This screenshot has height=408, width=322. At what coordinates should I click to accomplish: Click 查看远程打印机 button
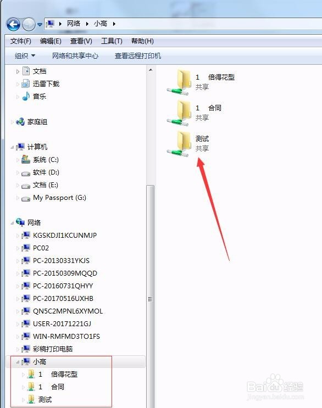point(138,55)
